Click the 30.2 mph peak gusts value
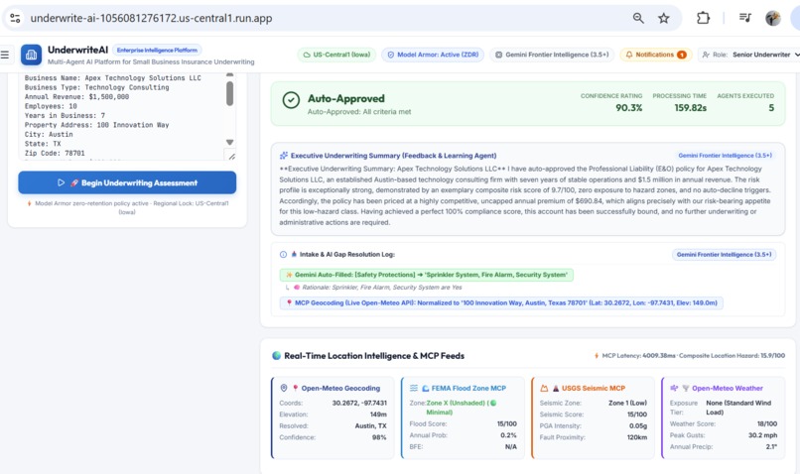This screenshot has height=474, width=800. (762, 435)
